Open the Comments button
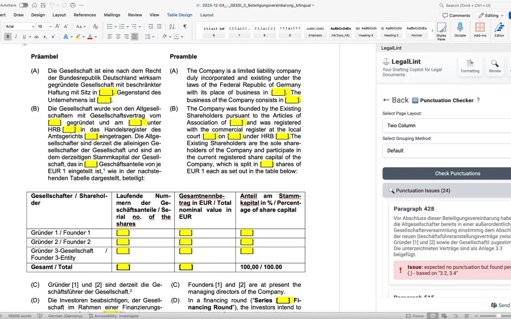511x319 pixels. (456, 15)
